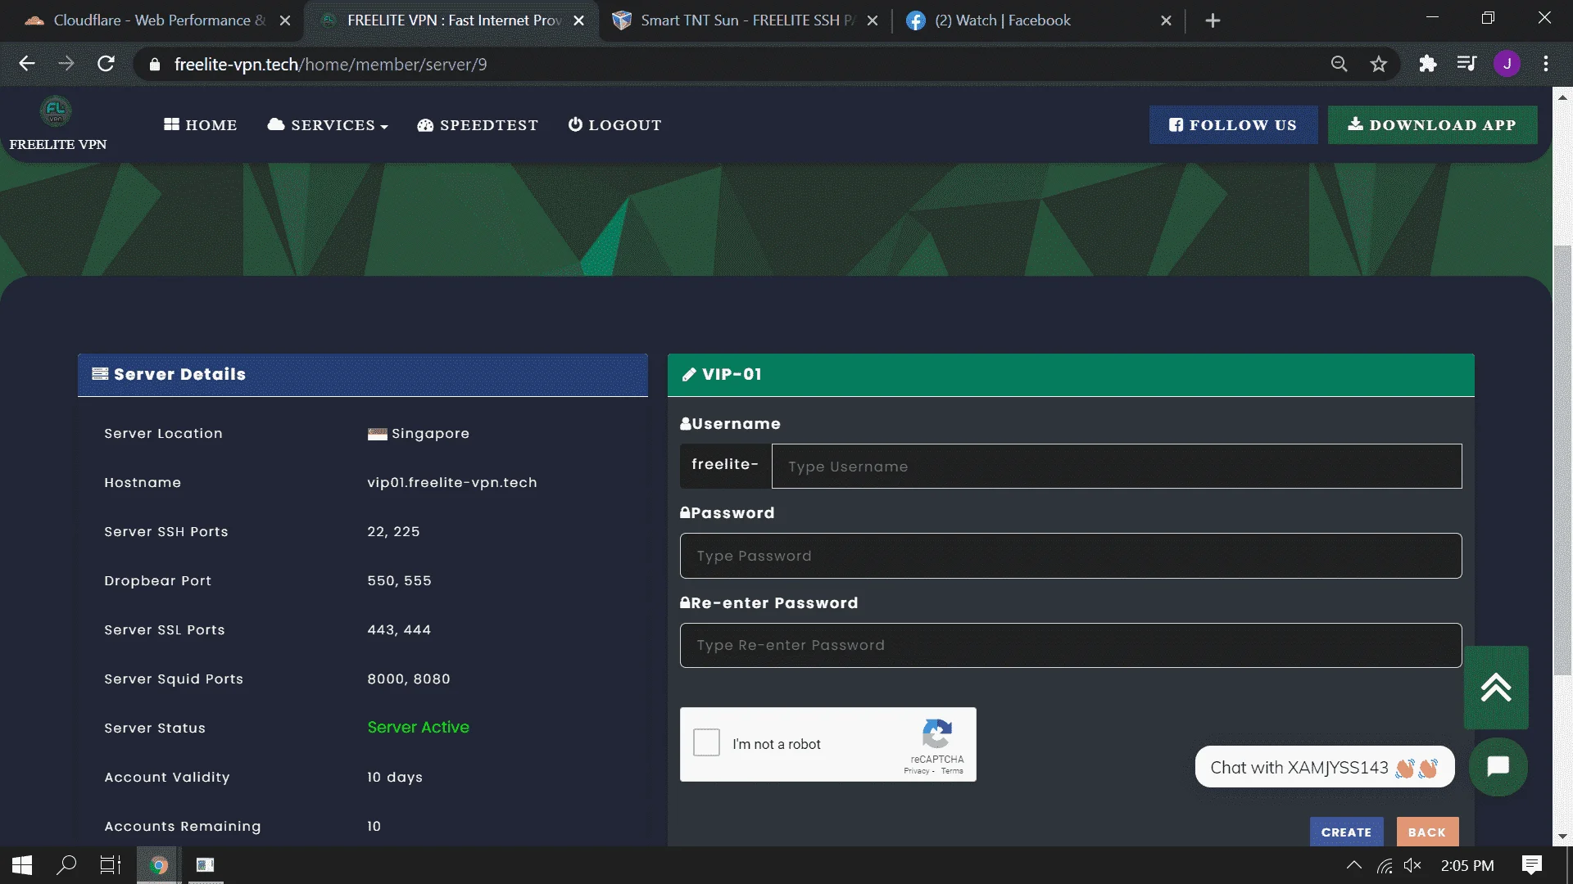The width and height of the screenshot is (1573, 884).
Task: Click Chrome icon in the taskbar
Action: click(x=159, y=865)
